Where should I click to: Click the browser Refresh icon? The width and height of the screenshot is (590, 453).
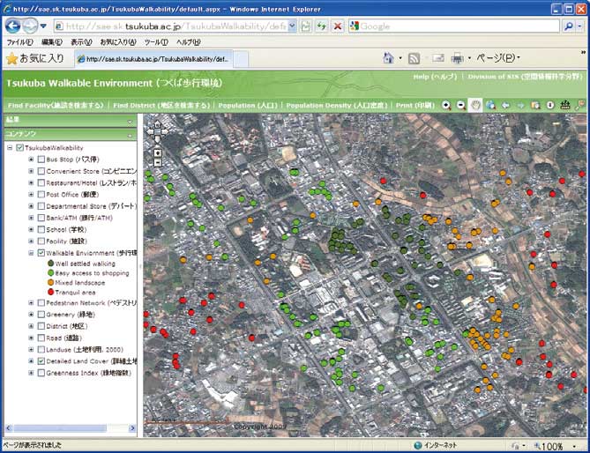(321, 26)
